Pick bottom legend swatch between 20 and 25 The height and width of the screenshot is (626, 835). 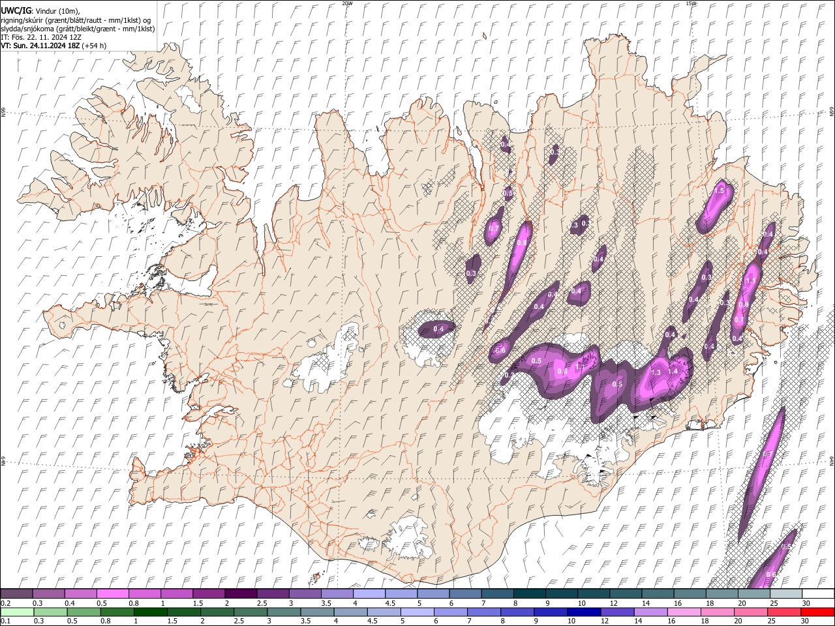pyautogui.click(x=750, y=612)
